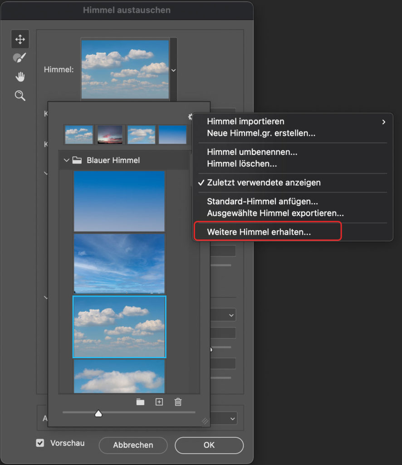Screen dimensions: 402x465
Task: Collapse the 'Blauer Himmel' sky group
Action: coord(67,160)
